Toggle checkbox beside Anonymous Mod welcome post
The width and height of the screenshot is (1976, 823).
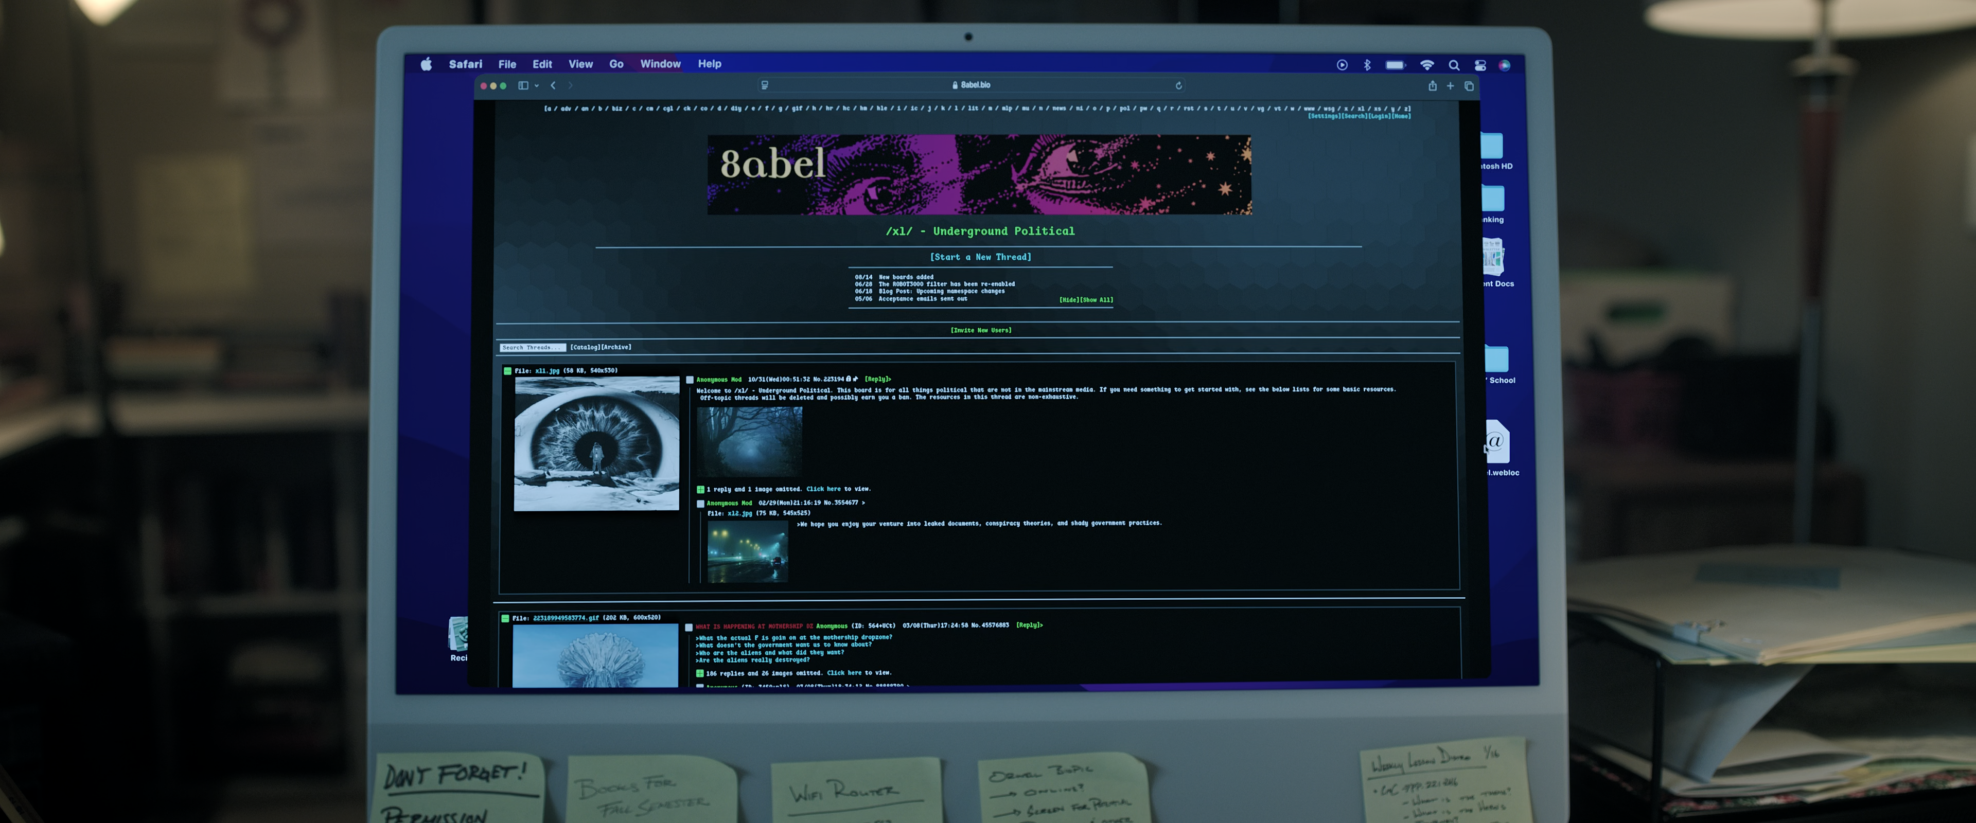point(690,380)
